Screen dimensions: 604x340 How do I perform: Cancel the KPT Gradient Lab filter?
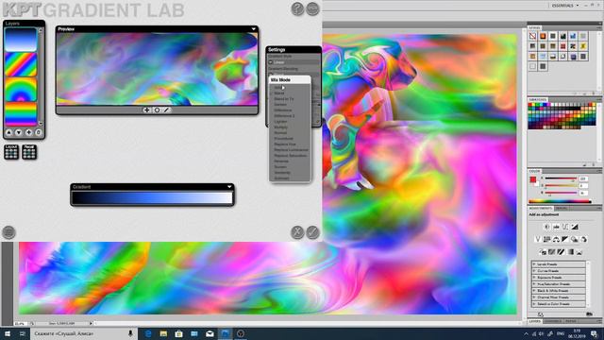pos(297,232)
